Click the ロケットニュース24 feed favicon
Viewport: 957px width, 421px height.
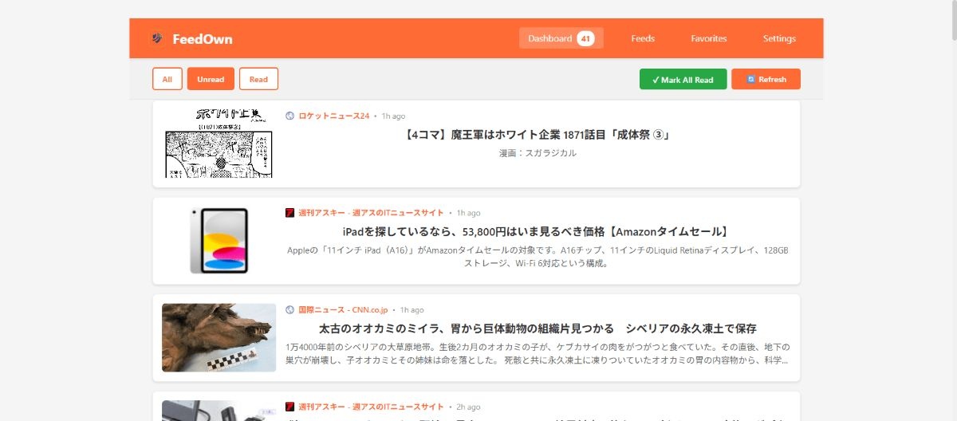point(290,116)
